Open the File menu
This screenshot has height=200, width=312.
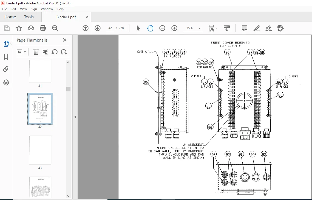(4, 9)
